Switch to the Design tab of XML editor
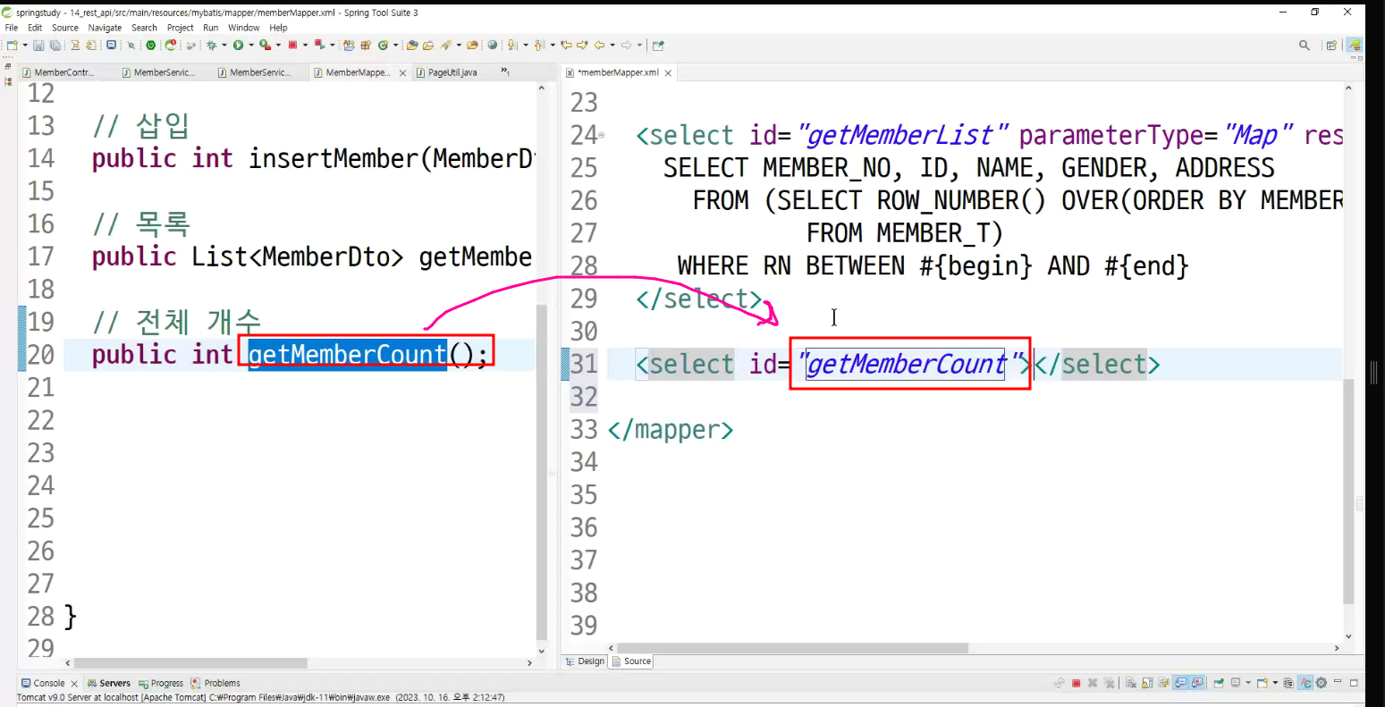The width and height of the screenshot is (1385, 707). pyautogui.click(x=585, y=661)
